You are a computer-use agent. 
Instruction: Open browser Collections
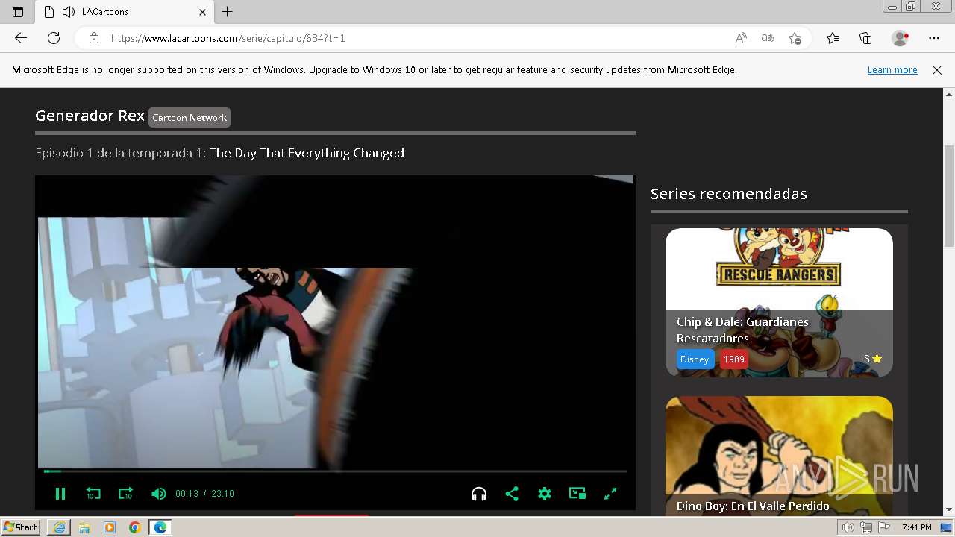pyautogui.click(x=865, y=38)
